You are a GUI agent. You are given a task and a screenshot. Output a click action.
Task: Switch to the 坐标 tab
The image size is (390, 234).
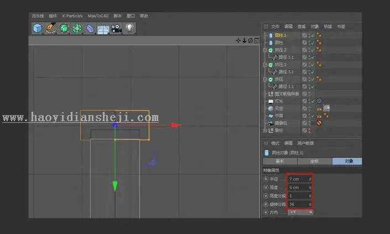pyautogui.click(x=314, y=161)
